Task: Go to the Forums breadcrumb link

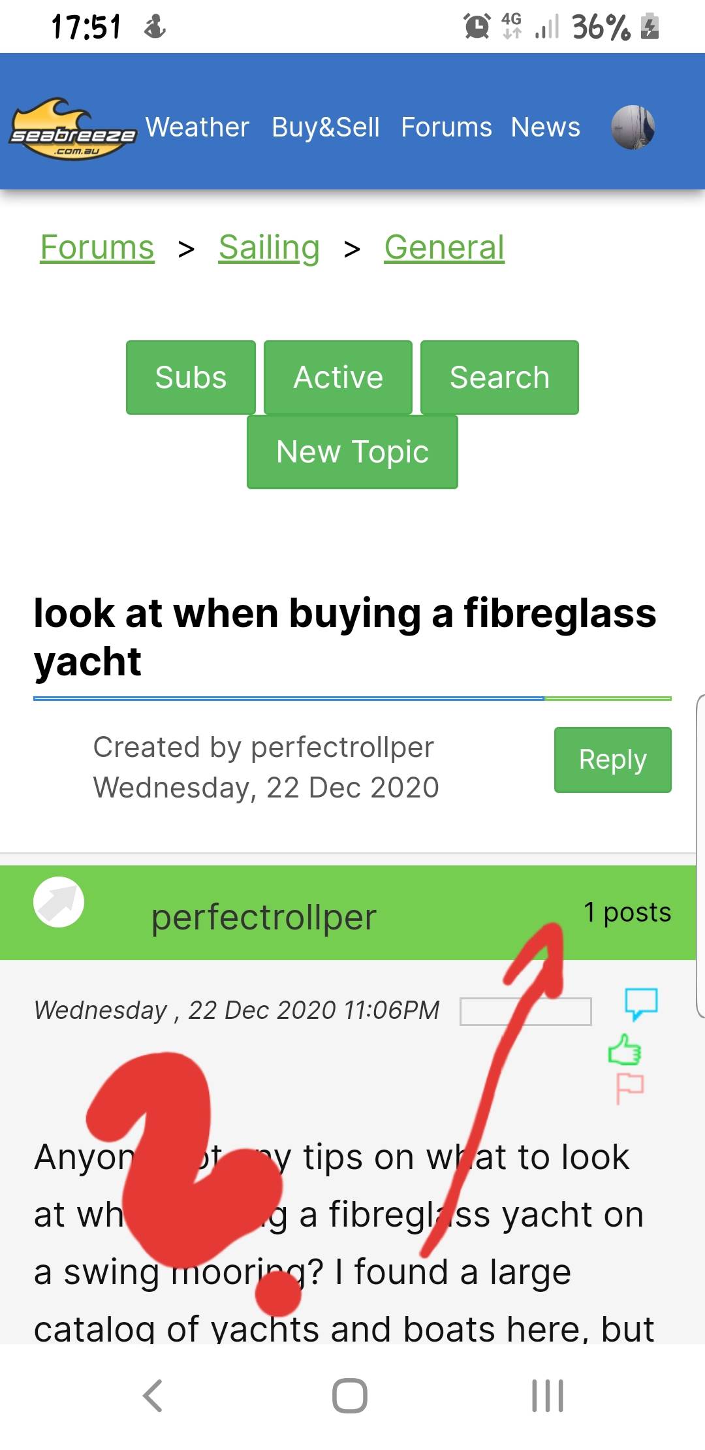Action: (x=97, y=248)
